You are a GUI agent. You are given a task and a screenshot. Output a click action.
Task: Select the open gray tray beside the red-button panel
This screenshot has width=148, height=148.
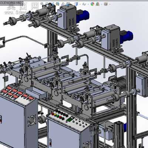click(x=36, y=93)
